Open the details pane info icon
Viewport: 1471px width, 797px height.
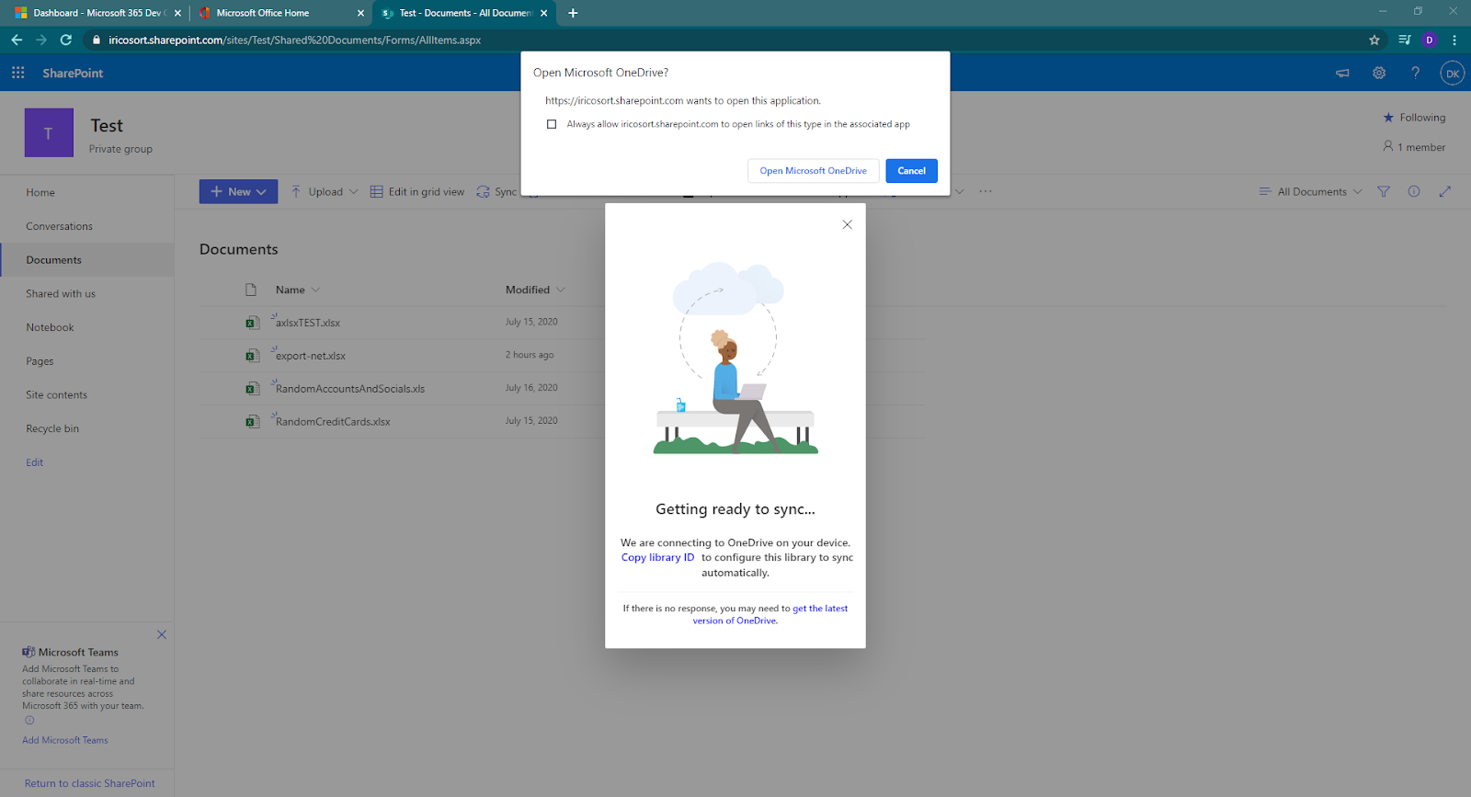click(x=1414, y=191)
